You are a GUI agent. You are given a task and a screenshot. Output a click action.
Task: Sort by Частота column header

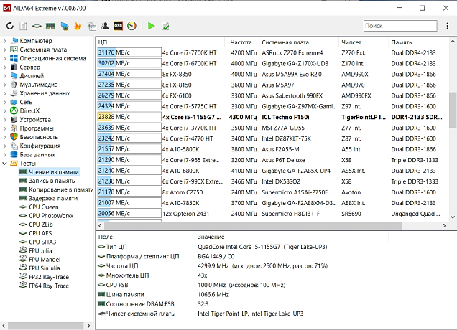pos(243,42)
